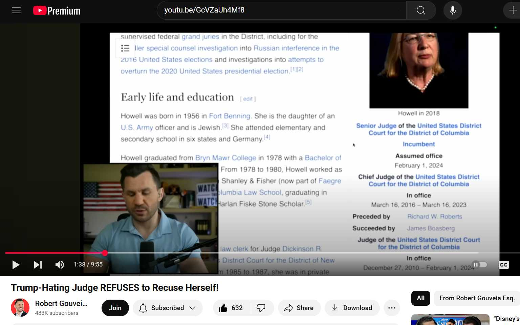Click the Join membership button
Viewport: 520px width, 325px height.
point(115,308)
